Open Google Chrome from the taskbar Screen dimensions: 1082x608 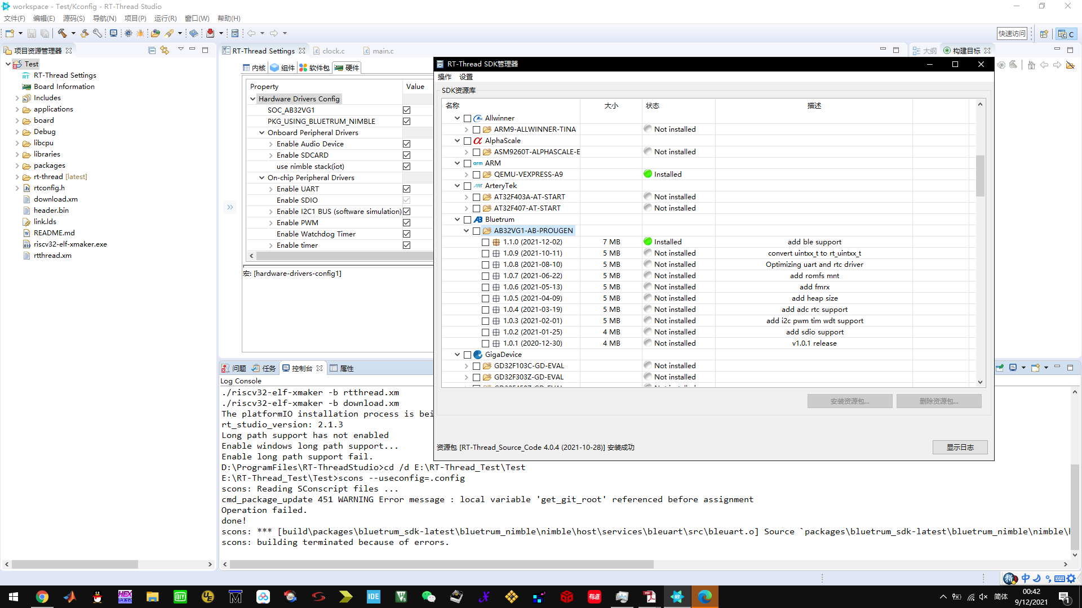pos(42,597)
